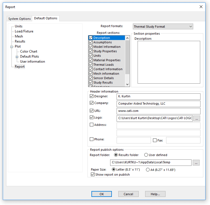Open Help for the Report dialog
This screenshot has height=205, width=210.
(x=155, y=194)
